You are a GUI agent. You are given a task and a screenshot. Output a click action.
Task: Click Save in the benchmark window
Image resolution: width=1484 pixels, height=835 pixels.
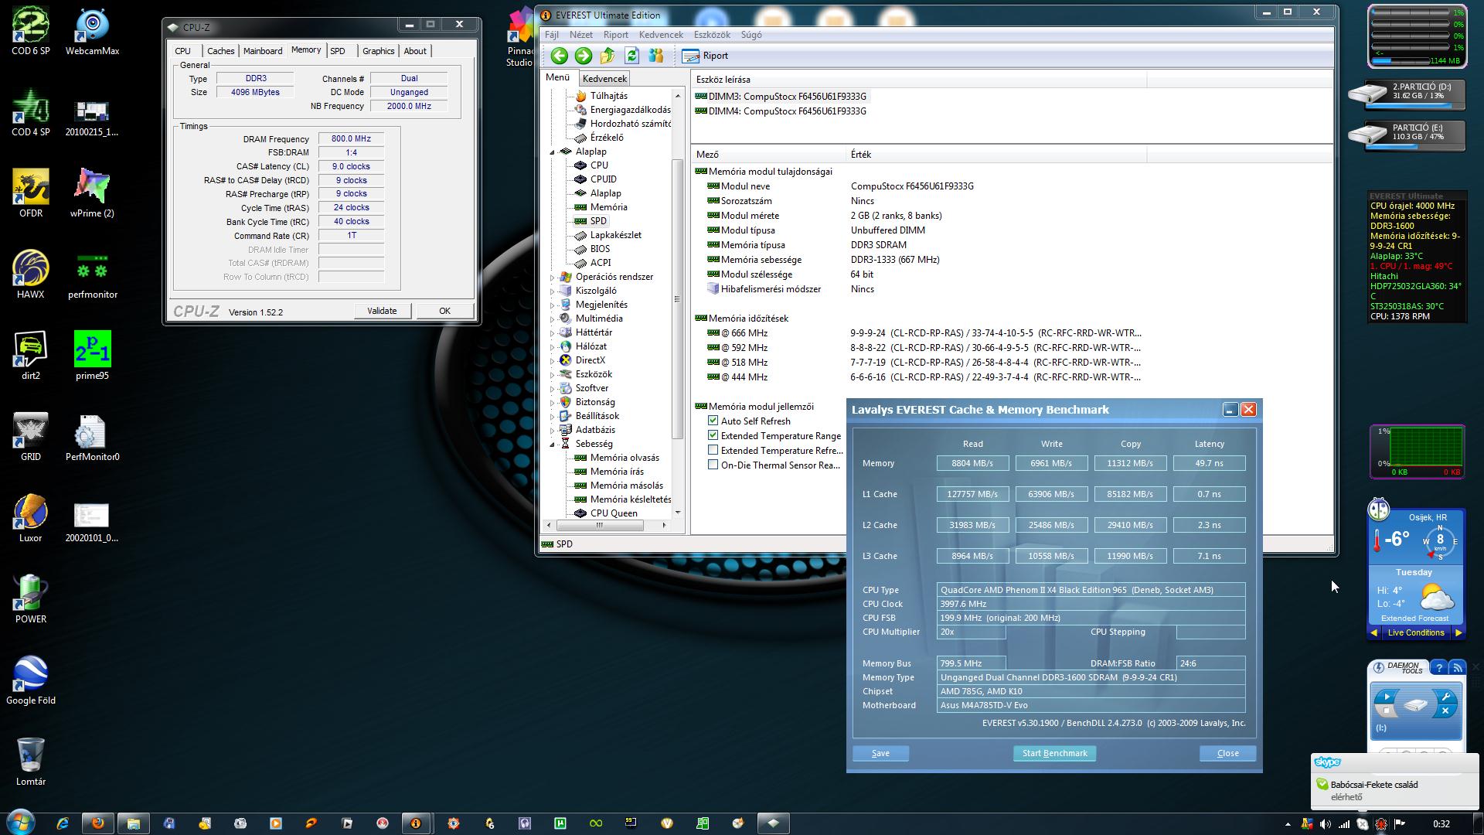click(x=880, y=753)
